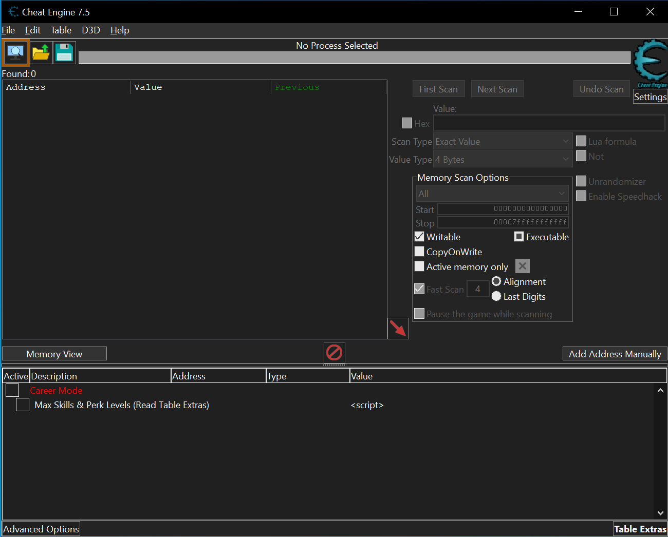Toggle the Writable checkbox
Screen dimensions: 668x537
419,237
